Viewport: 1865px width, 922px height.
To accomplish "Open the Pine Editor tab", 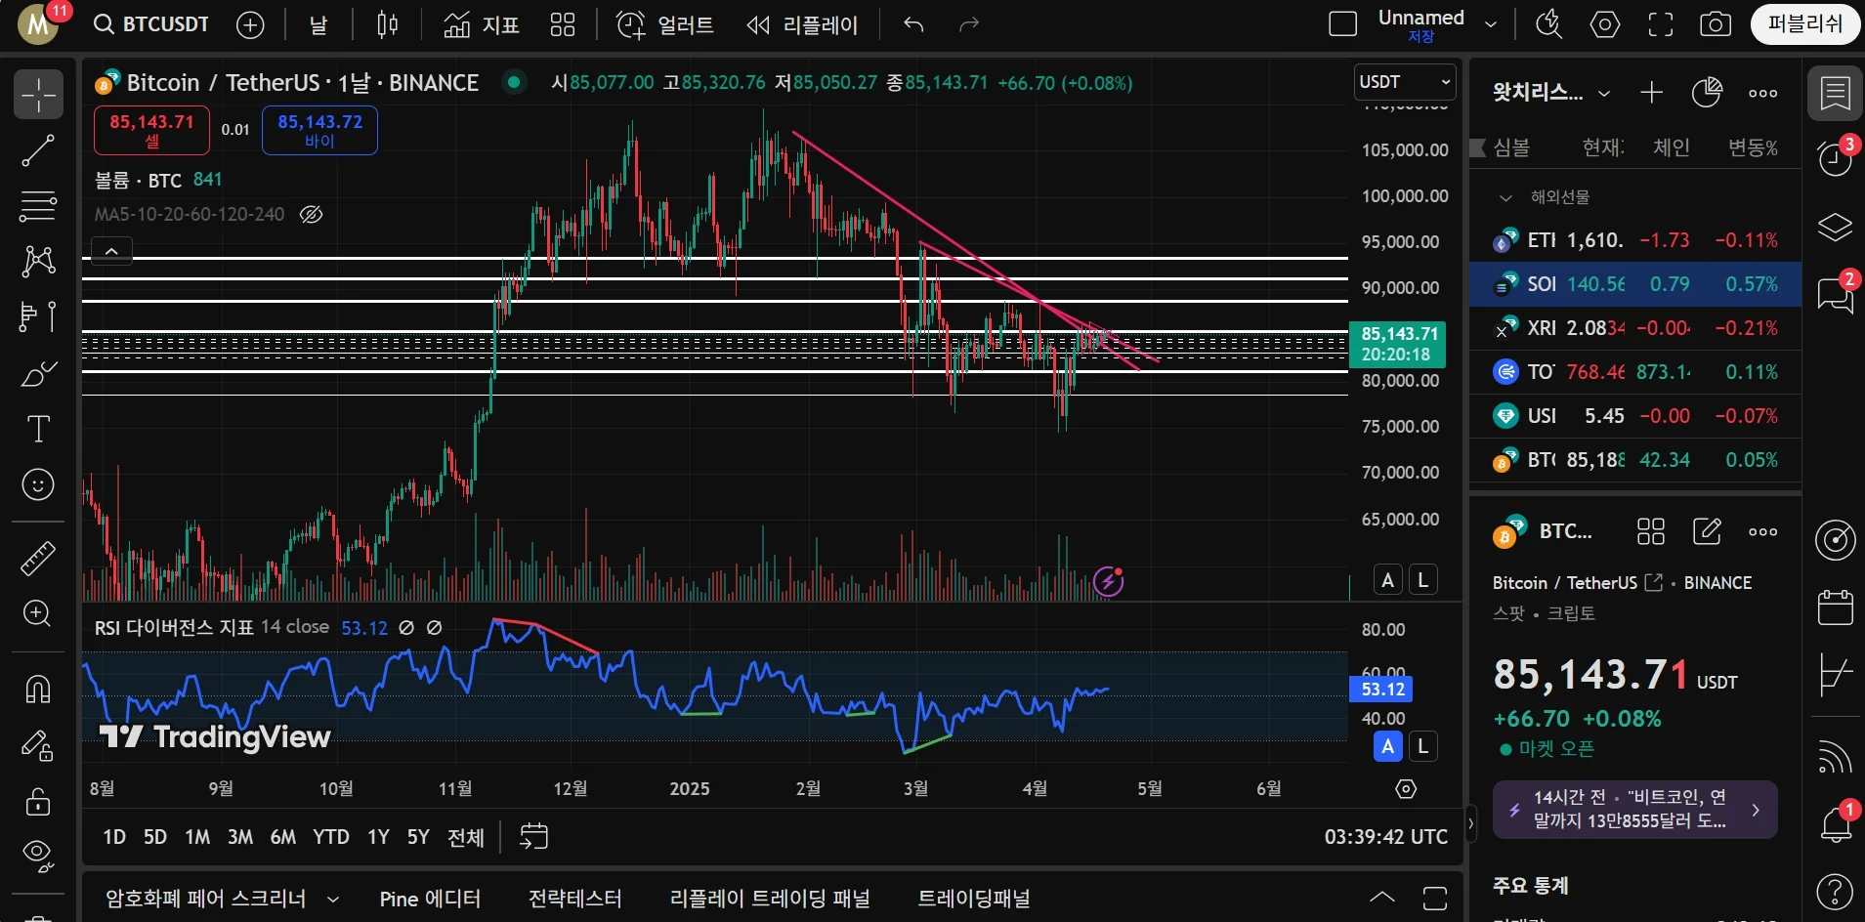I will coord(430,899).
